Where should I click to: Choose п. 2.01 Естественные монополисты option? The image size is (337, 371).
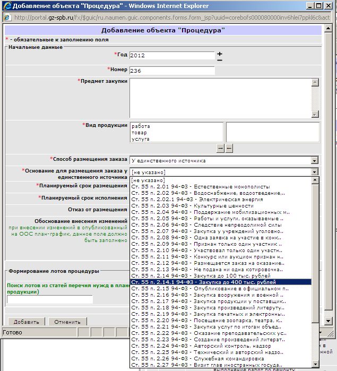click(221, 187)
